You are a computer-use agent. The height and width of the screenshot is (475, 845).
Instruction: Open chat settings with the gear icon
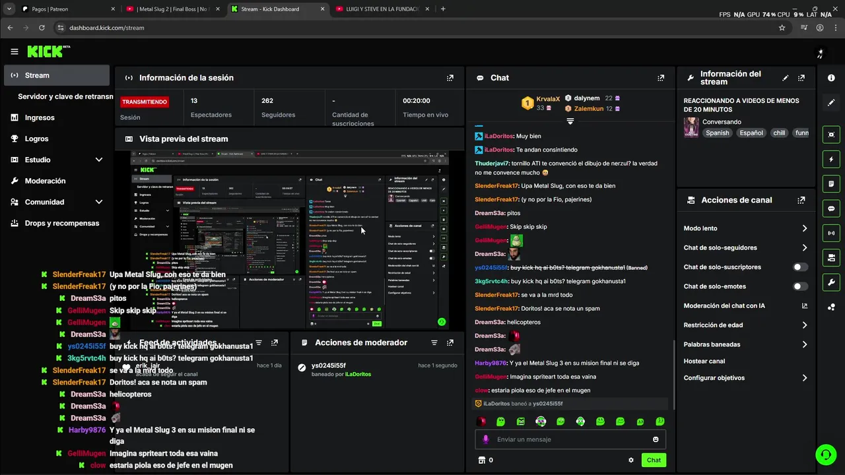click(x=631, y=460)
